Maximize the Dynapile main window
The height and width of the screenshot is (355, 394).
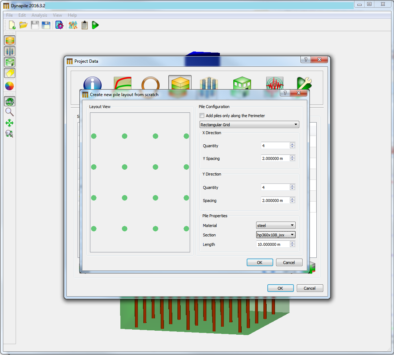pos(369,4)
